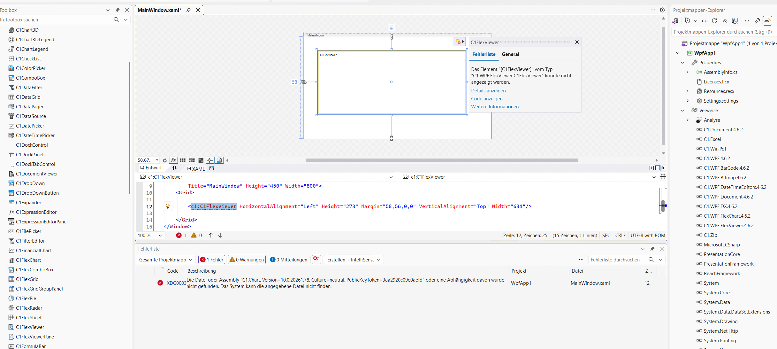Open the Gesamte Projektmappe scope dropdown
The width and height of the screenshot is (777, 349).
pos(165,260)
